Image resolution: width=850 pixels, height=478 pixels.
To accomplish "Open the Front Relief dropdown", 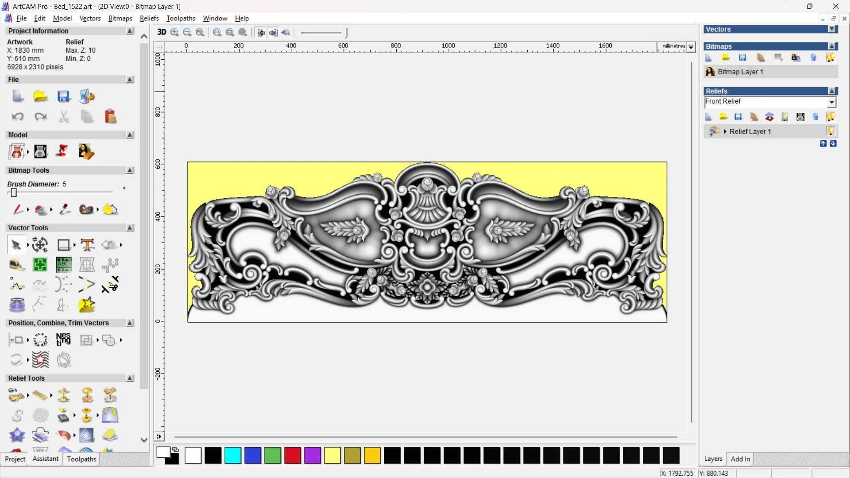I will tap(832, 102).
